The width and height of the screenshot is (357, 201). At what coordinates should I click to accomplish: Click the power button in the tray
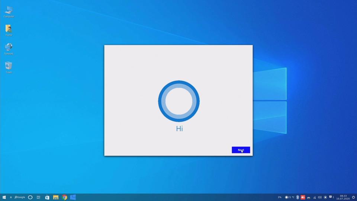(353, 197)
